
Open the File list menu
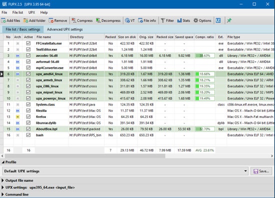pos(17,12)
